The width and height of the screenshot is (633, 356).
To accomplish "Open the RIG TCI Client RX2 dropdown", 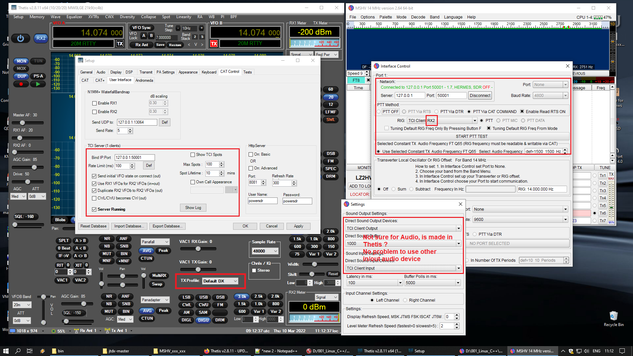I will pyautogui.click(x=442, y=121).
